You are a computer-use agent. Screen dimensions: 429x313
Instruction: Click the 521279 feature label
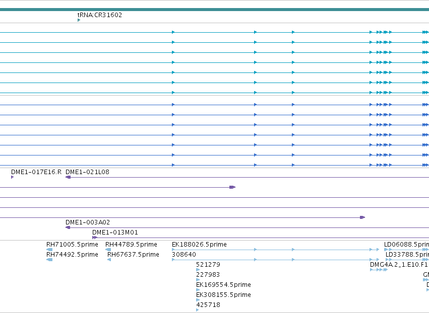[x=208, y=264]
